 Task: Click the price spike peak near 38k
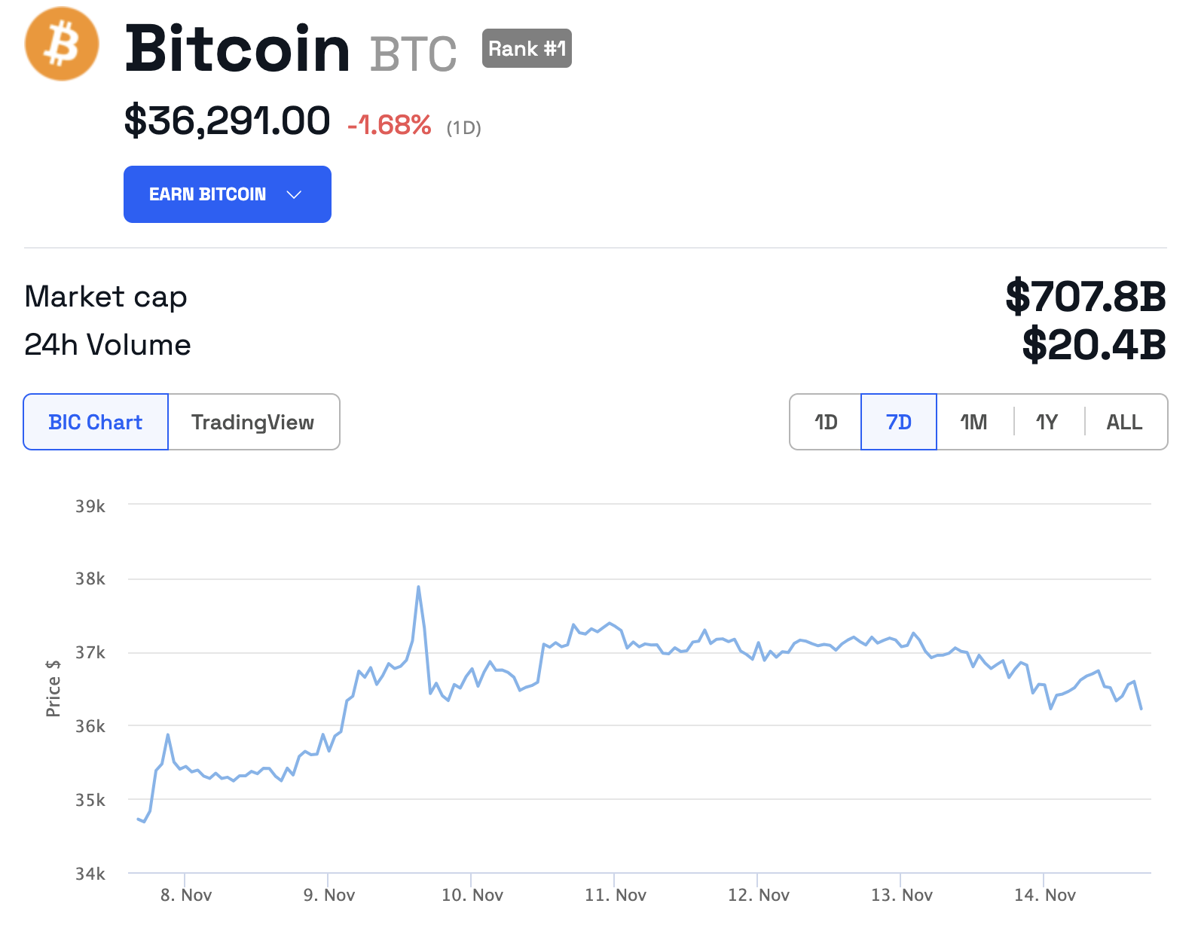[418, 588]
